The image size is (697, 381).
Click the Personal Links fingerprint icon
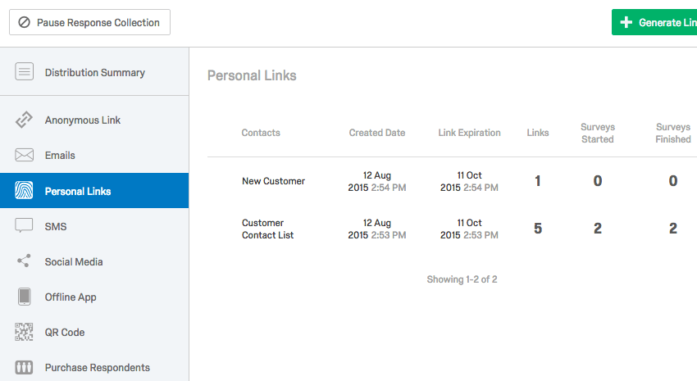pyautogui.click(x=24, y=190)
